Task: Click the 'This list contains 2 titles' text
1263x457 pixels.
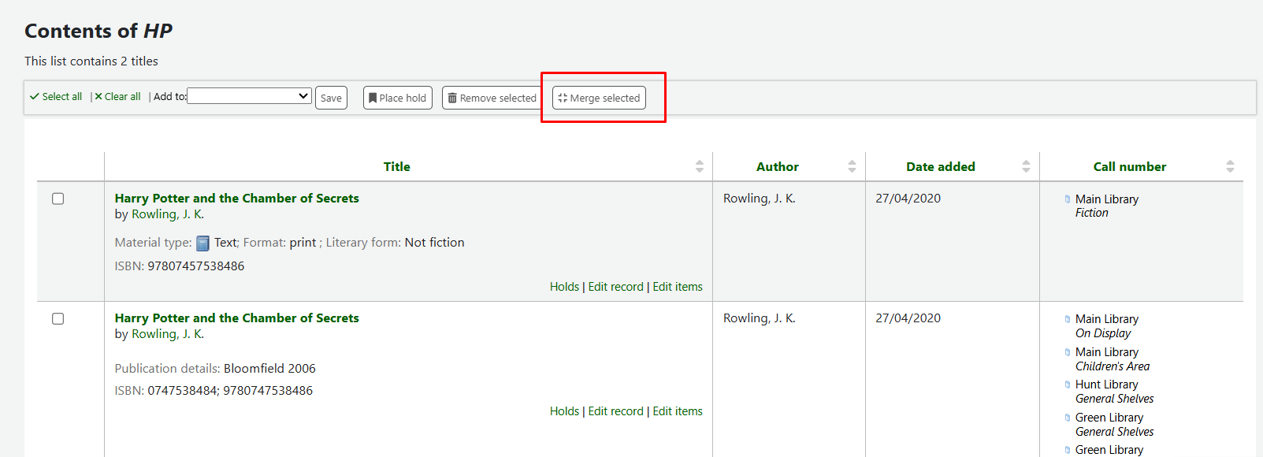Action: 91,61
